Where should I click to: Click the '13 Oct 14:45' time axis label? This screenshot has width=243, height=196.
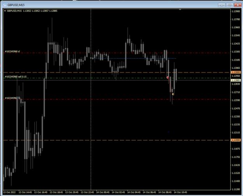(25, 192)
